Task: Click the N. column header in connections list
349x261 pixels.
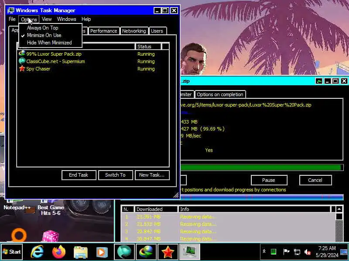Action: [x=127, y=209]
